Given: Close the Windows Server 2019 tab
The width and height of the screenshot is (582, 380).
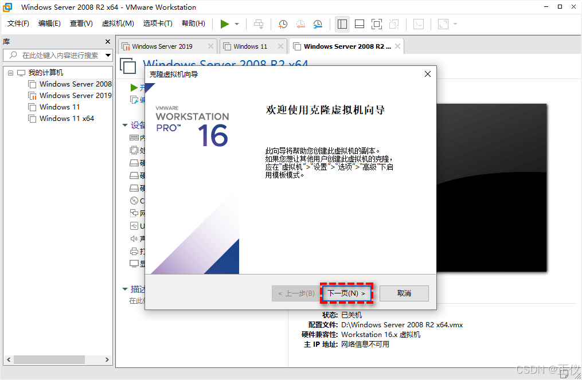Looking at the screenshot, I should (x=210, y=46).
